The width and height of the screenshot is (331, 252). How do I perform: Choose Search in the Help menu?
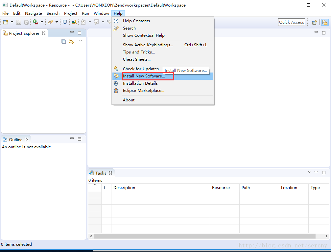tap(163, 28)
